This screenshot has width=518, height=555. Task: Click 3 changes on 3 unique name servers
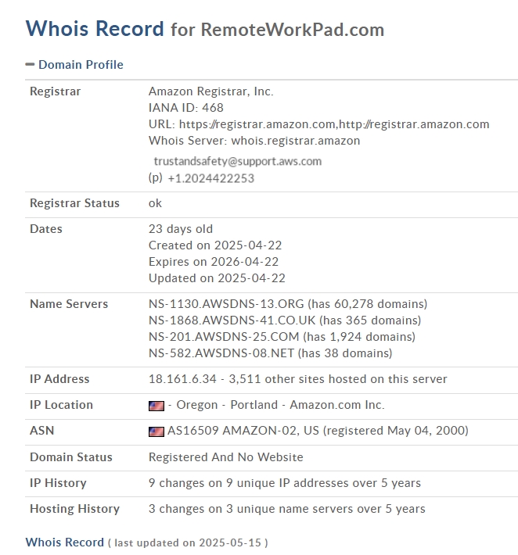click(x=287, y=509)
